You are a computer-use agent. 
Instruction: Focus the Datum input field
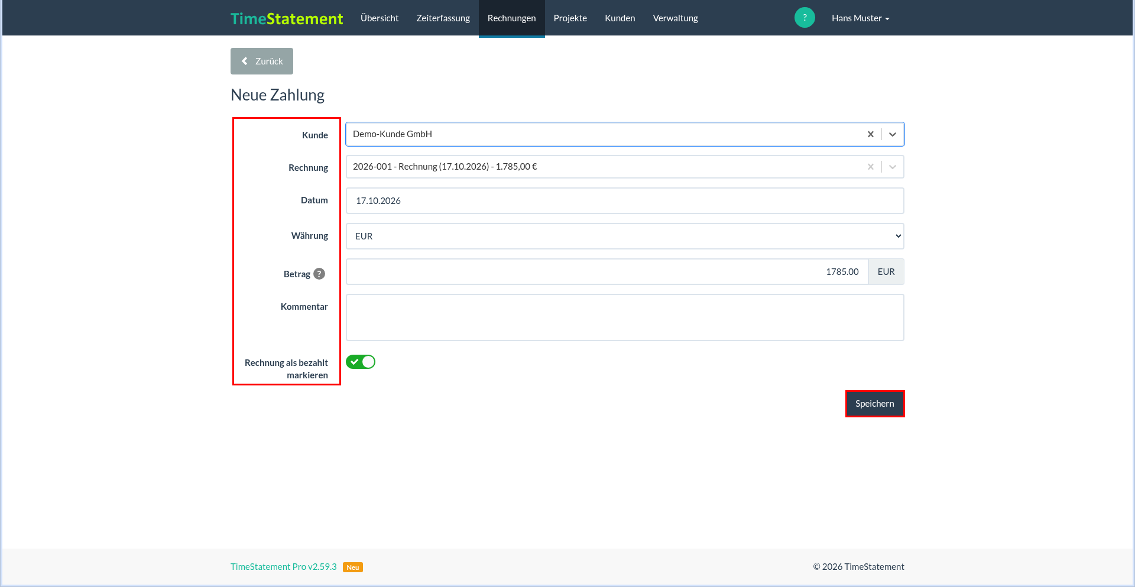point(625,200)
